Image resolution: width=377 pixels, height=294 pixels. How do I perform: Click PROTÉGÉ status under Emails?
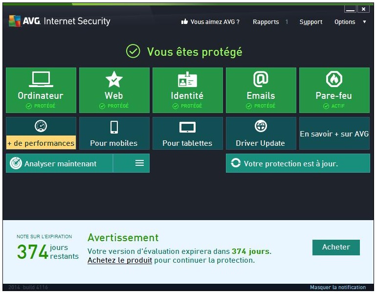pos(261,106)
